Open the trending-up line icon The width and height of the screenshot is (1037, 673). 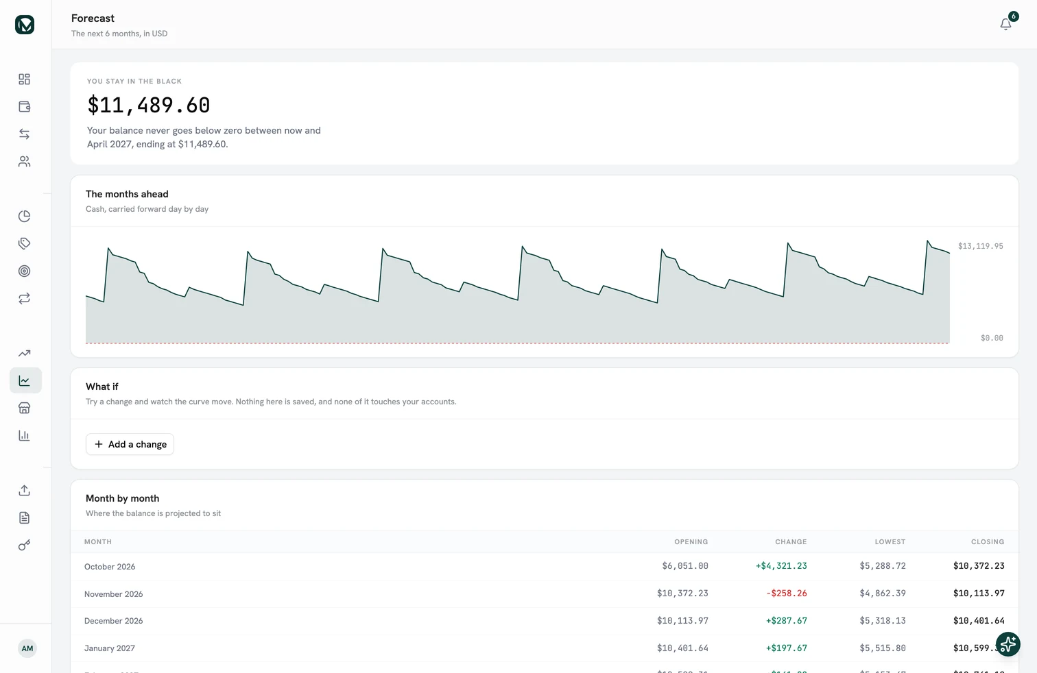[x=25, y=354]
